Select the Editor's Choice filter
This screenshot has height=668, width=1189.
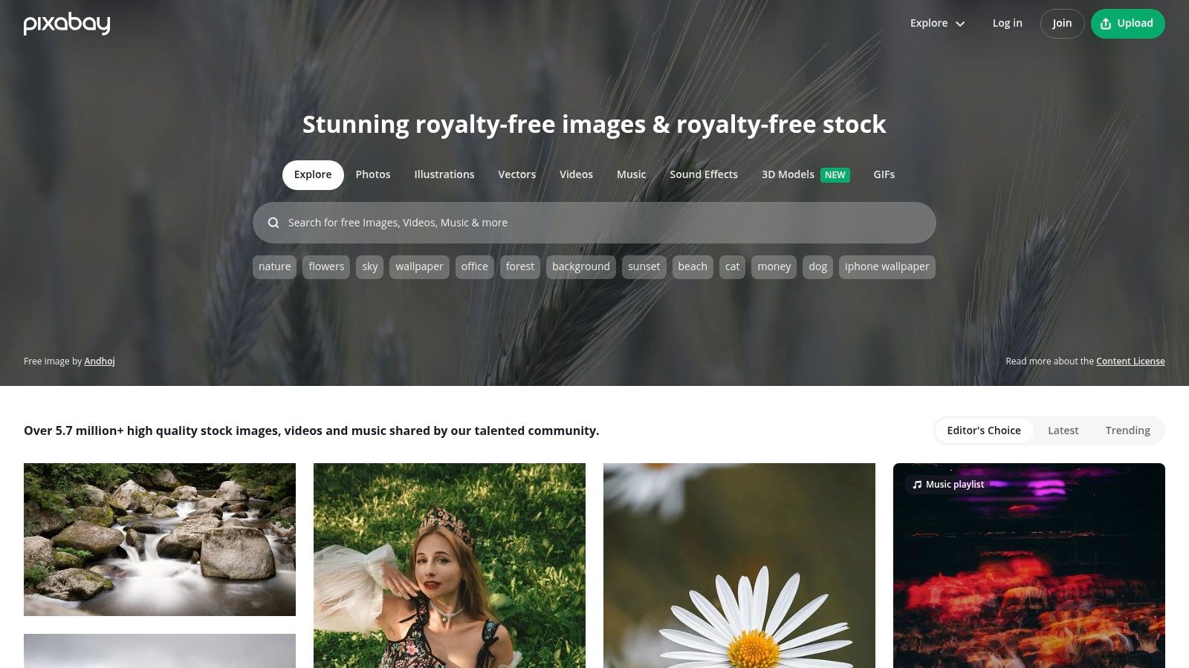pos(984,430)
